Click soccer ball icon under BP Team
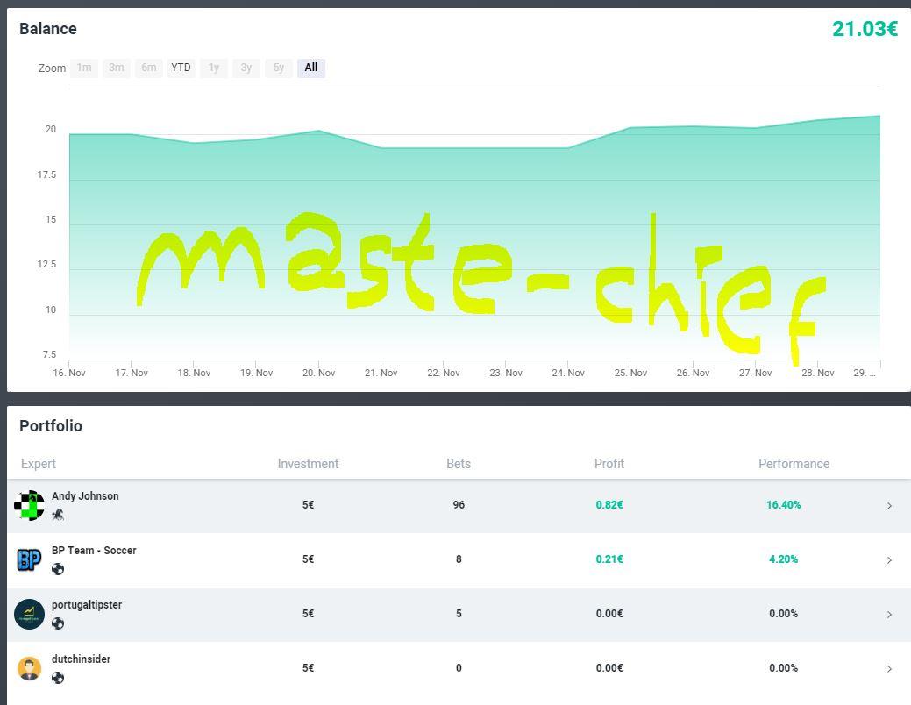This screenshot has height=705, width=911. click(x=58, y=569)
